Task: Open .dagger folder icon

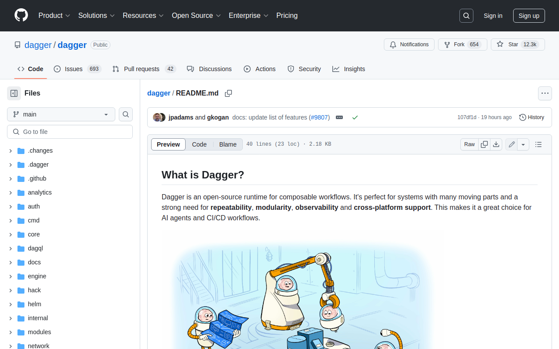Action: (21, 165)
